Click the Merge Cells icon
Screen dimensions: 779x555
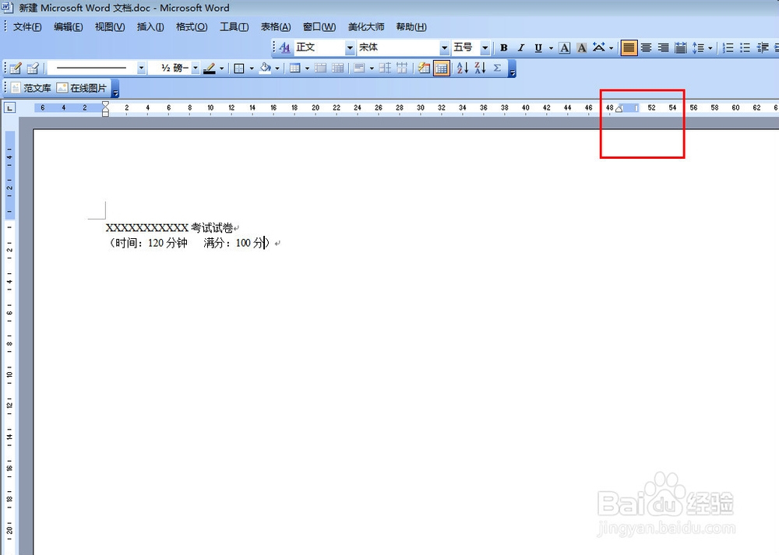(x=321, y=68)
